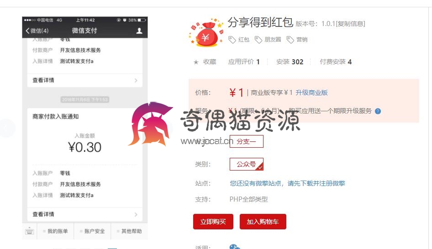The height and width of the screenshot is (249, 432).
Task: Click the profile person icon in WeChat header
Action: 139,31
